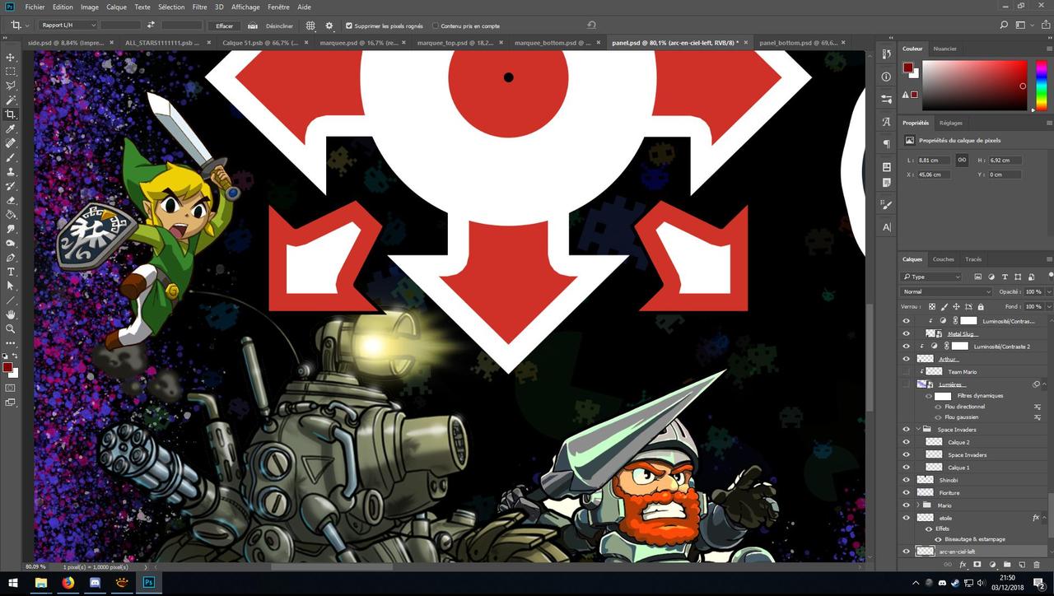Switch to the Couches tab
Screen dimensions: 1054x596
point(944,259)
